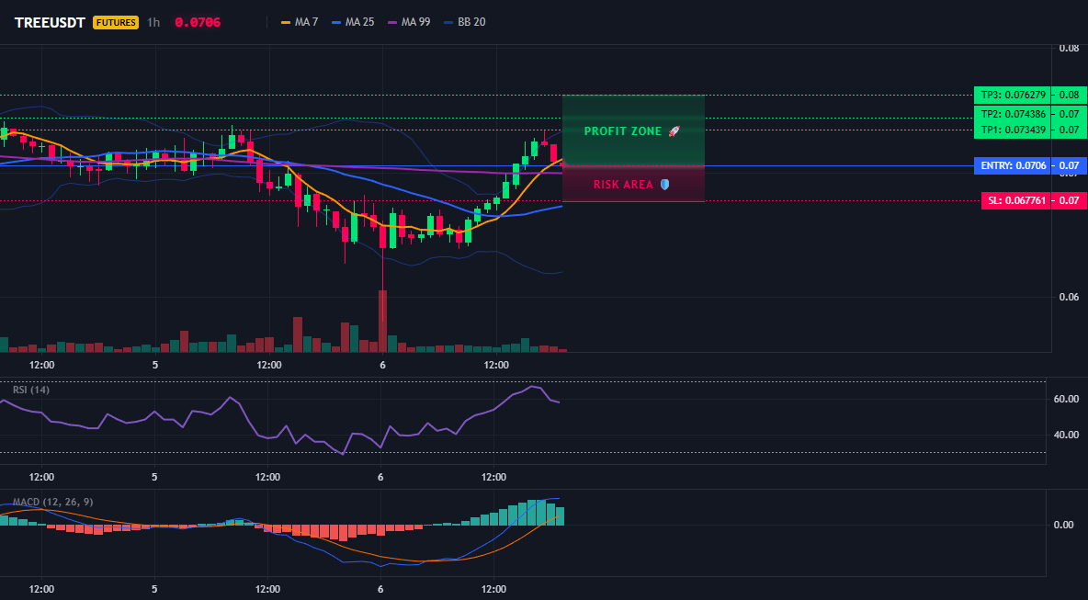The height and width of the screenshot is (600, 1088).
Task: Click the RSI (14) indicator label
Action: click(x=31, y=390)
